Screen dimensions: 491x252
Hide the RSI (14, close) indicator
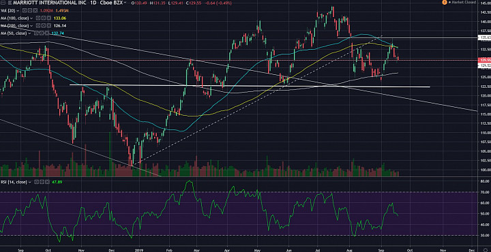click(x=36, y=182)
